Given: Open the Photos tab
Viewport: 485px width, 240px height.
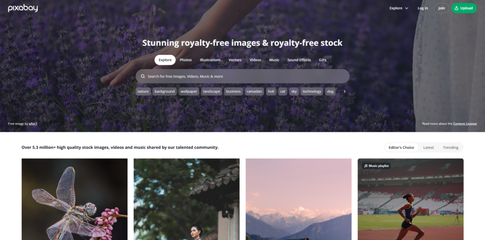Looking at the screenshot, I should (186, 60).
